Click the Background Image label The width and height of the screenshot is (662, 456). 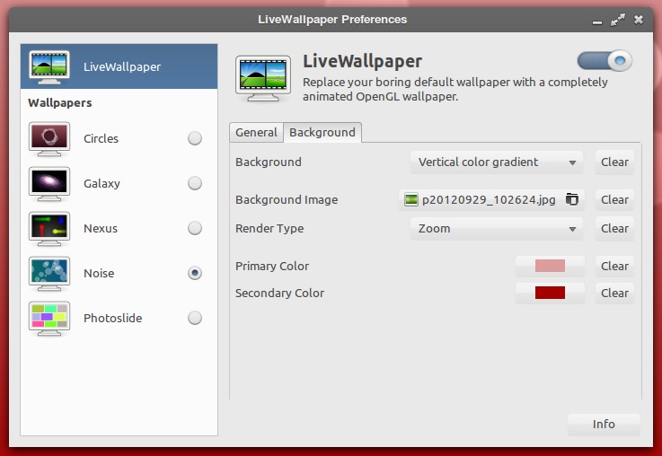[287, 200]
